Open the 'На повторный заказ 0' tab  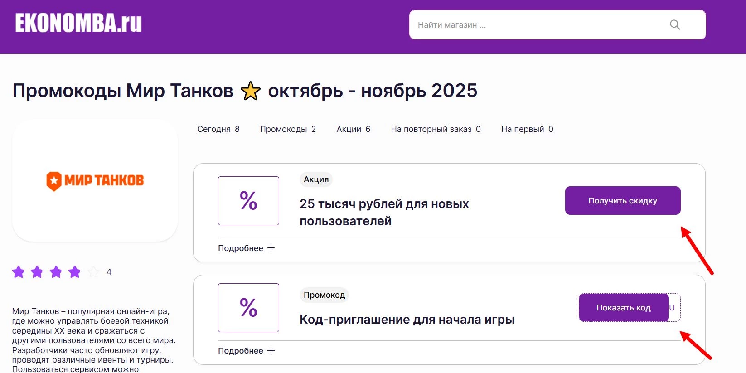coord(436,129)
